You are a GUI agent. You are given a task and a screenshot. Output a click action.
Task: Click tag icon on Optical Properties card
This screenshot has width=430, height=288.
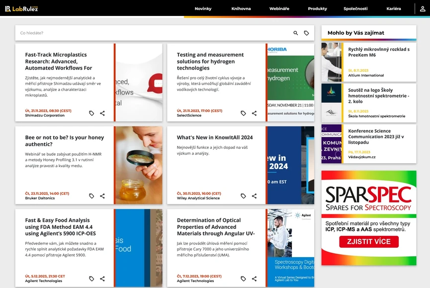(x=243, y=279)
